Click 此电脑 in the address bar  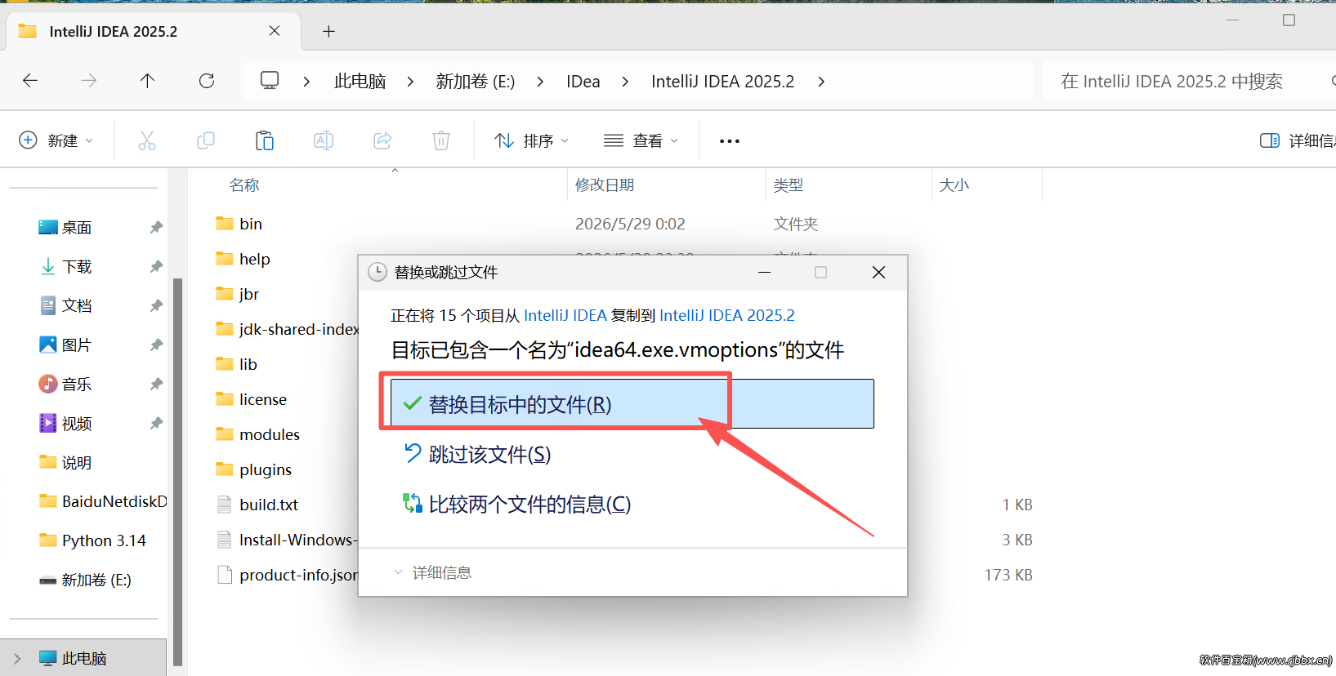pyautogui.click(x=360, y=82)
